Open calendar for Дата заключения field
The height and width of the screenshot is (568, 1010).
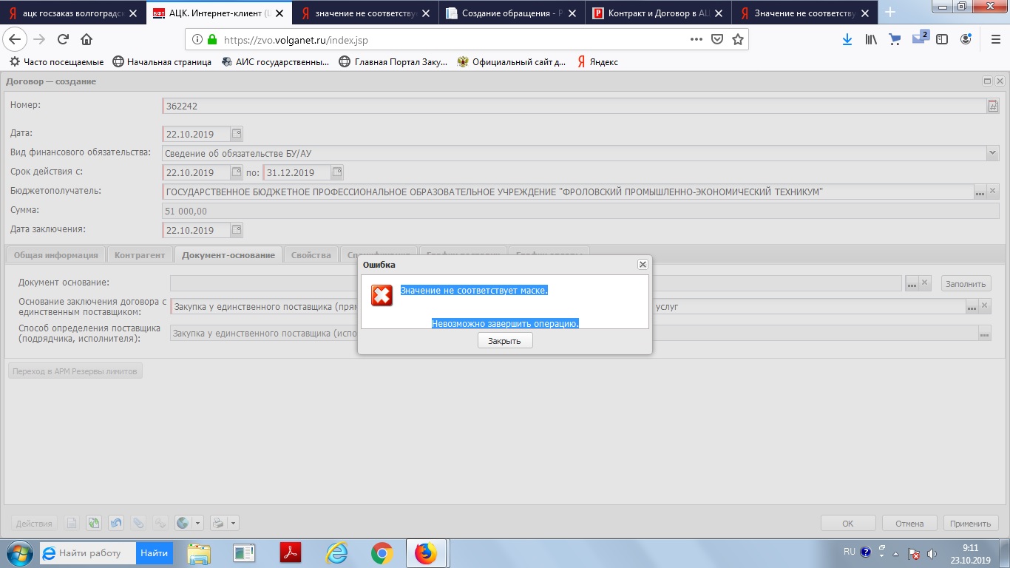[237, 230]
